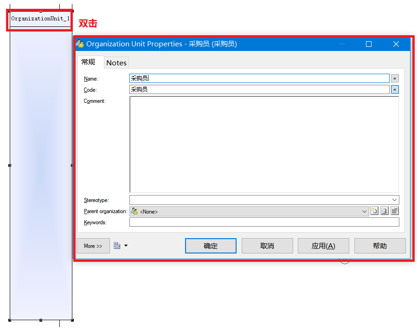Click the equals icon beside the Name field

[395, 78]
